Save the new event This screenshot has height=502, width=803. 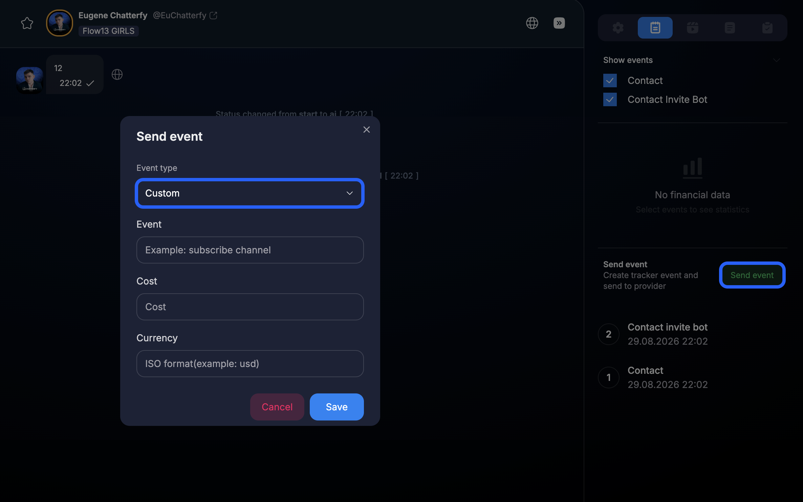[337, 407]
